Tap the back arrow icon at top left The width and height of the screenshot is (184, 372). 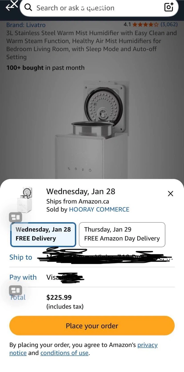tap(11, 6)
